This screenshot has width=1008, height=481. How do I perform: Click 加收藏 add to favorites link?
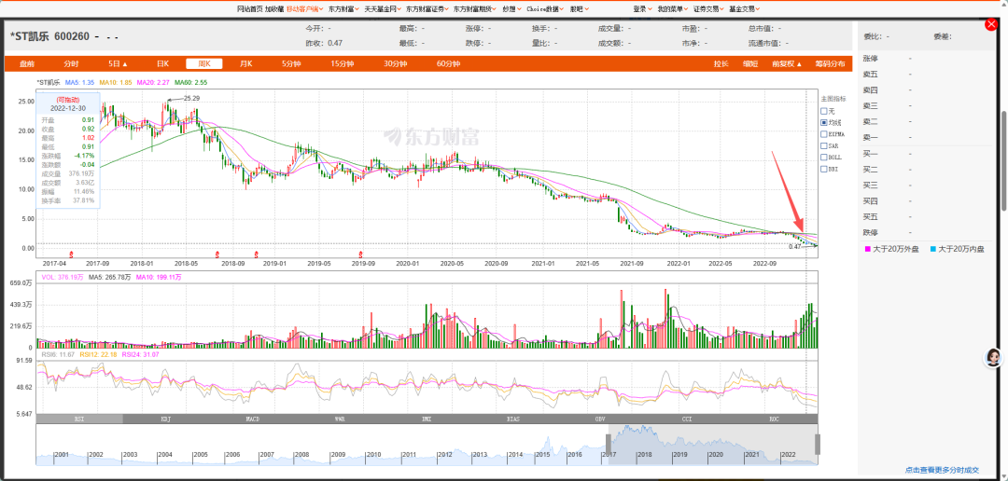click(273, 9)
